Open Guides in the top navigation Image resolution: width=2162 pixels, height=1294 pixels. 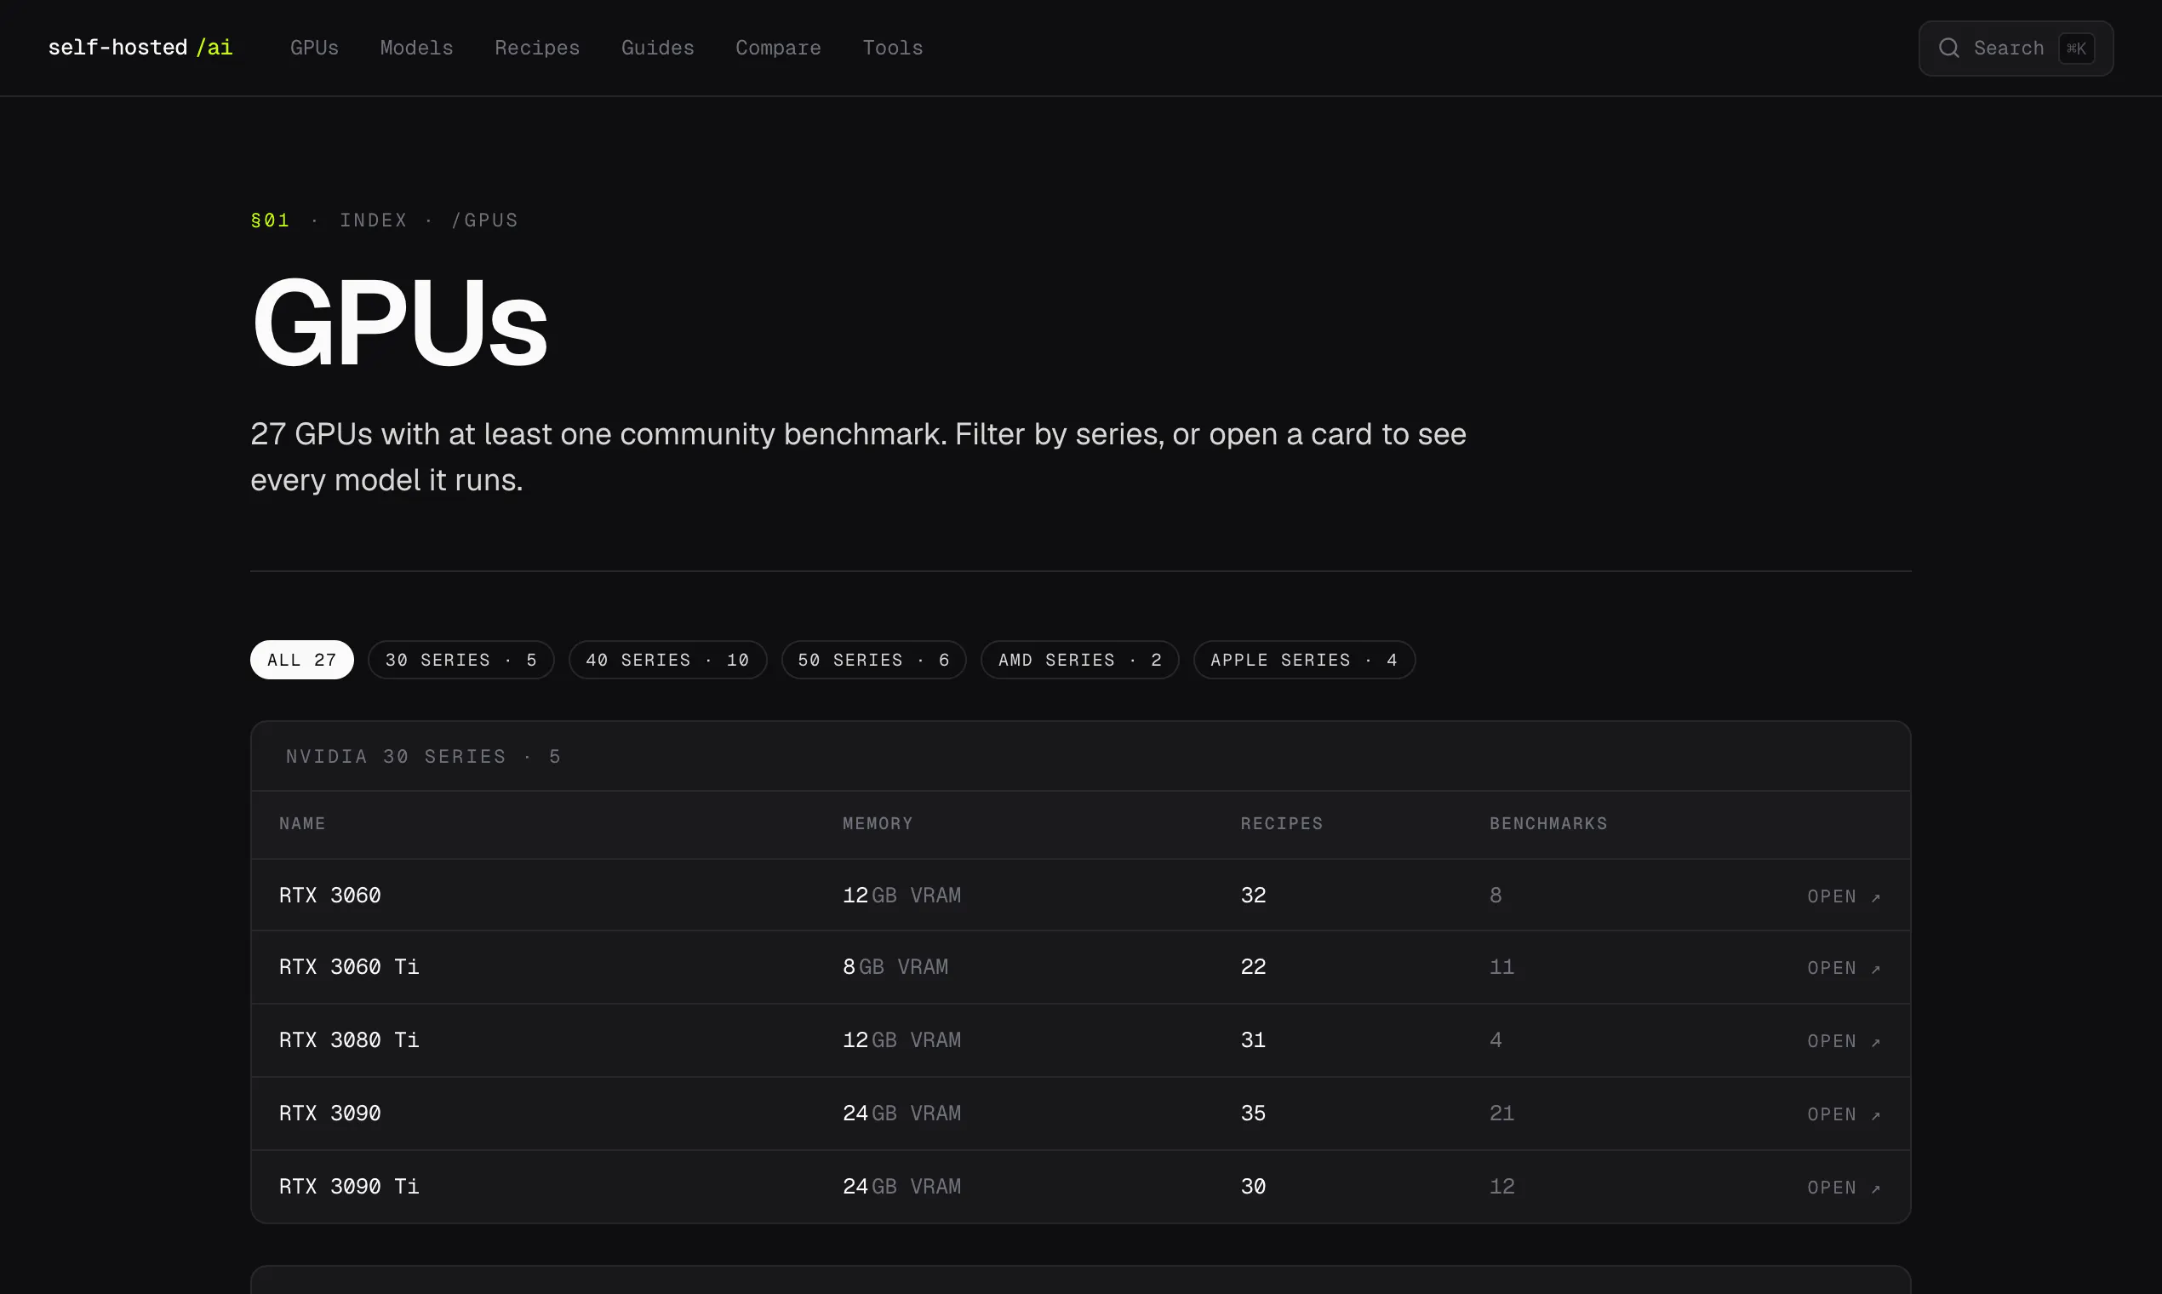657,48
